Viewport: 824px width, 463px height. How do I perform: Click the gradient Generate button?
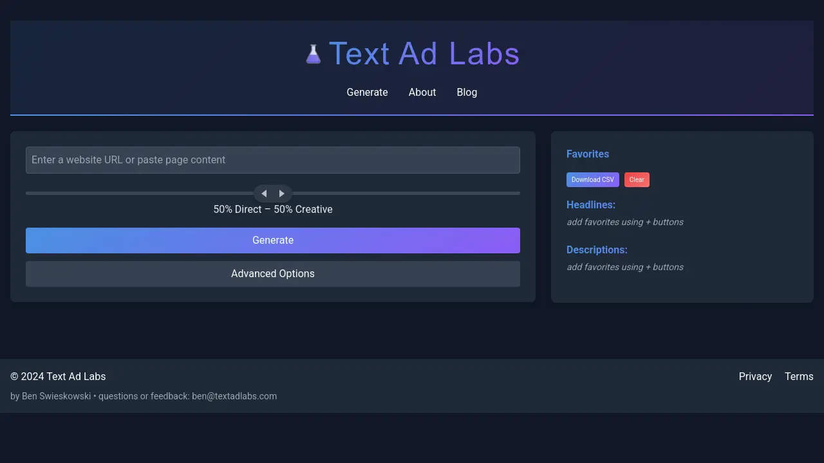click(273, 241)
